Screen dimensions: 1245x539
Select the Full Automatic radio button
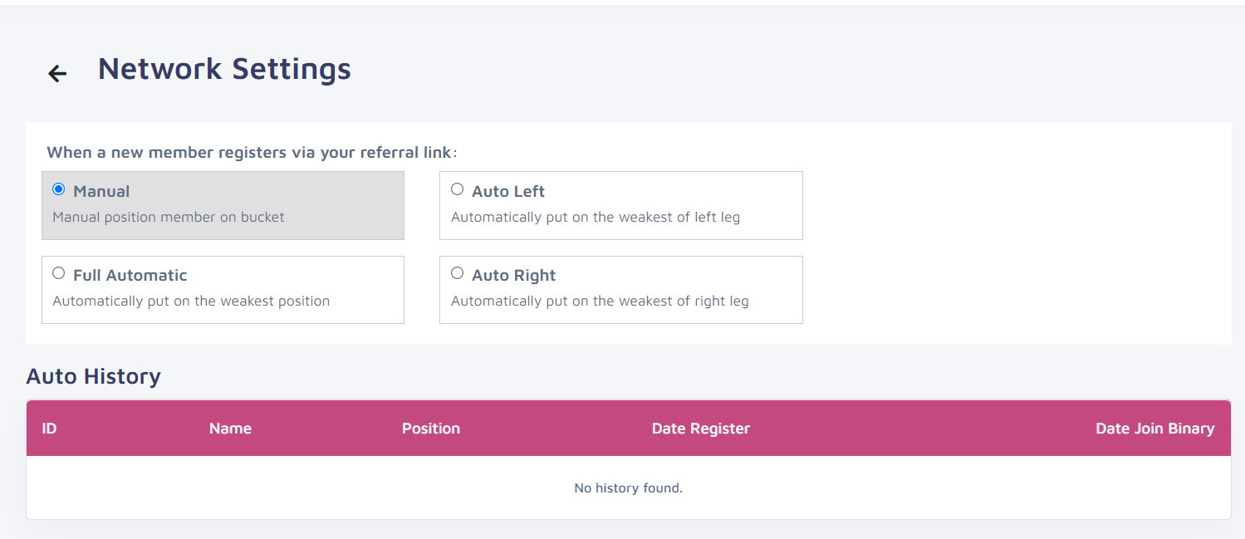pos(59,273)
